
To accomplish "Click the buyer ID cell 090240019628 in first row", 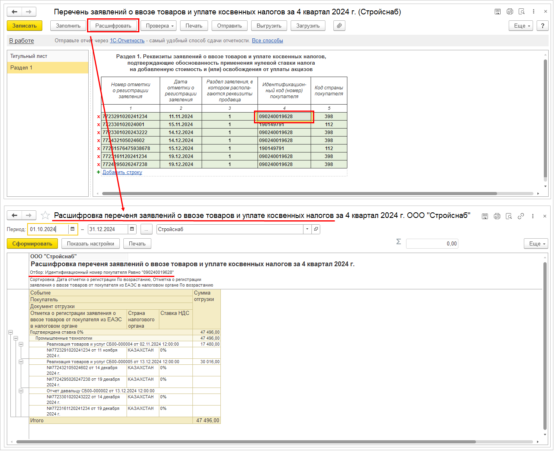I will [x=284, y=117].
